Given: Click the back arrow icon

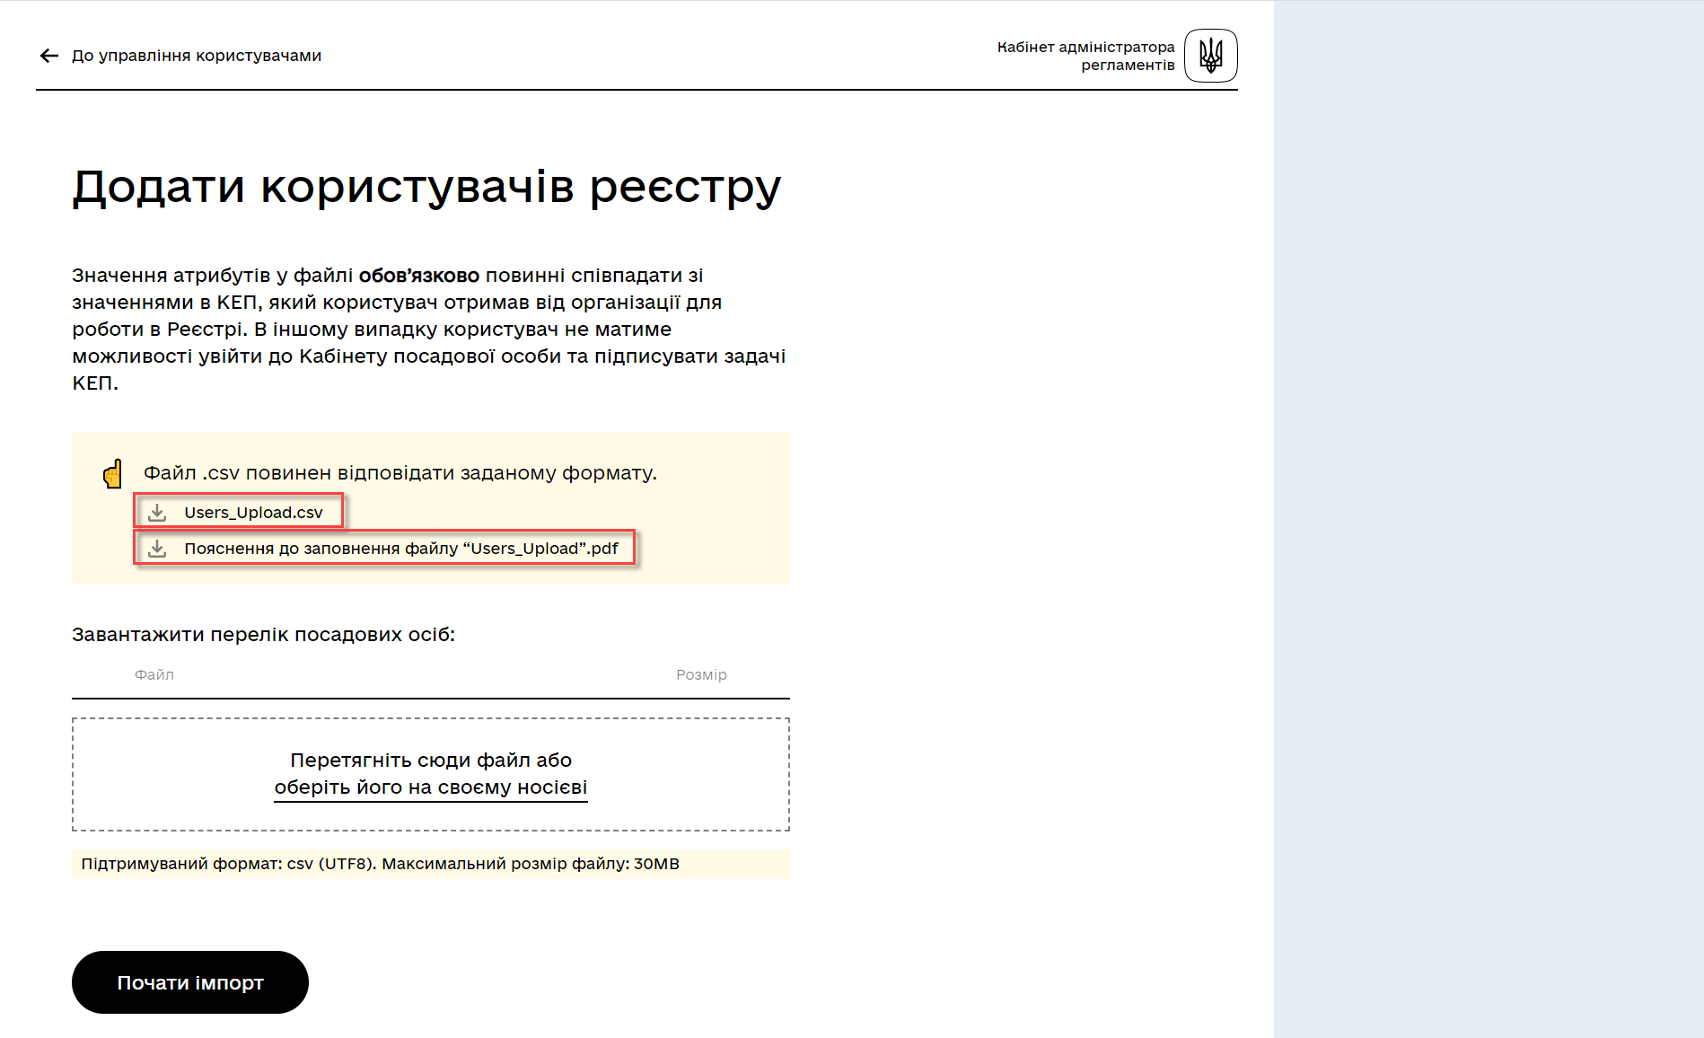Looking at the screenshot, I should tap(49, 56).
